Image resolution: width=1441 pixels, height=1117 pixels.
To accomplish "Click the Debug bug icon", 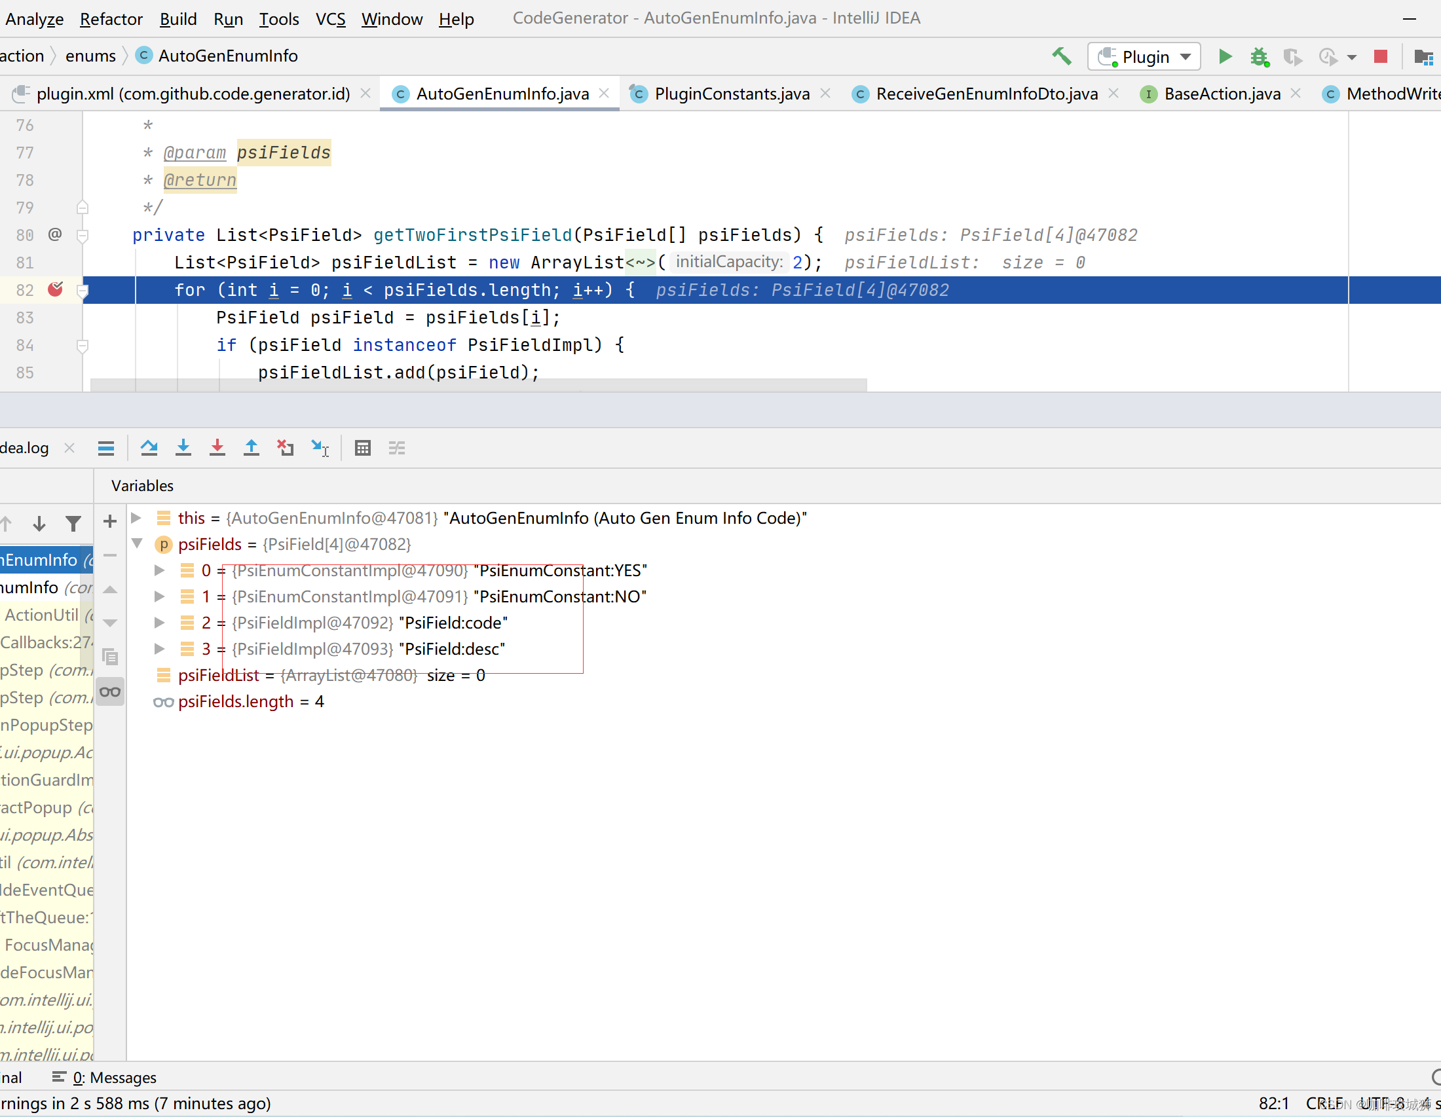I will pyautogui.click(x=1259, y=57).
